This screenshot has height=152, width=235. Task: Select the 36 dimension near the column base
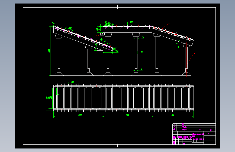coord(141,70)
